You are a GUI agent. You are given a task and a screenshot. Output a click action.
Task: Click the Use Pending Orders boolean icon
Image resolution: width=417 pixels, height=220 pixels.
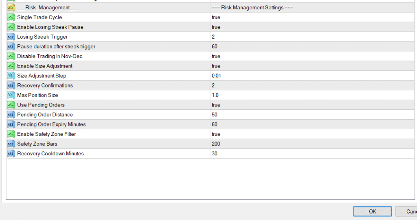tap(11, 105)
